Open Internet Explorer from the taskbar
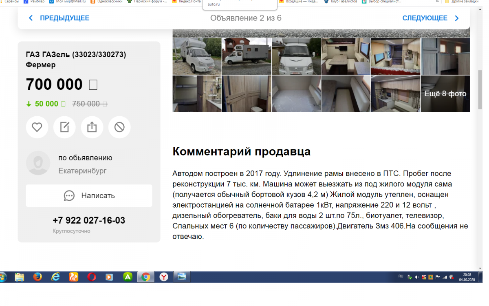The width and height of the screenshot is (489, 306). click(x=55, y=277)
